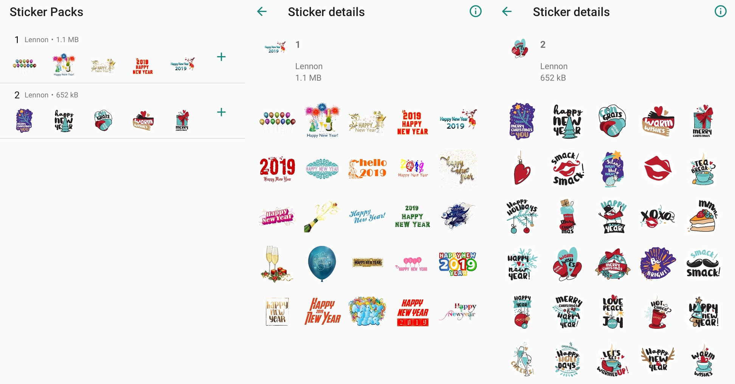Open the Lennon 652 kB sticker pack
The width and height of the screenshot is (735, 384).
coord(51,95)
